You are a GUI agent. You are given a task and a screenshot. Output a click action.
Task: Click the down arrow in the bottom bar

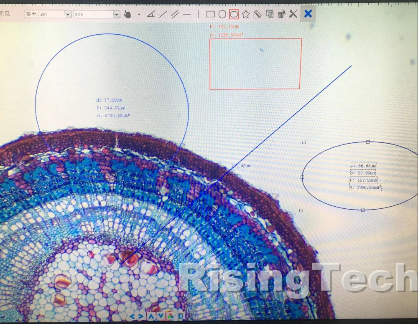coord(161,316)
